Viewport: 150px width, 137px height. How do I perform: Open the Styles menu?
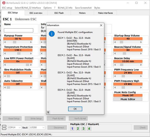97,8
